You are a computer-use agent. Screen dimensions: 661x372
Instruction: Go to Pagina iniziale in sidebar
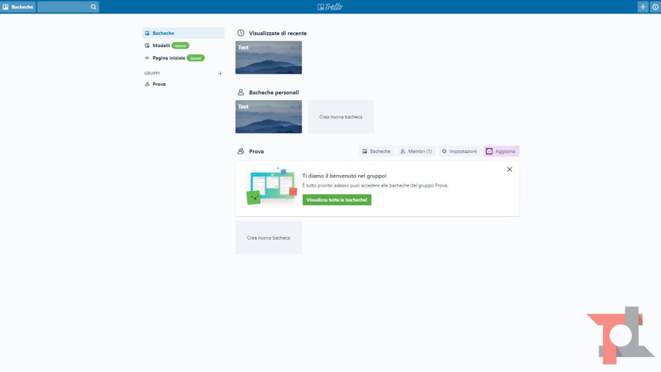pyautogui.click(x=168, y=58)
